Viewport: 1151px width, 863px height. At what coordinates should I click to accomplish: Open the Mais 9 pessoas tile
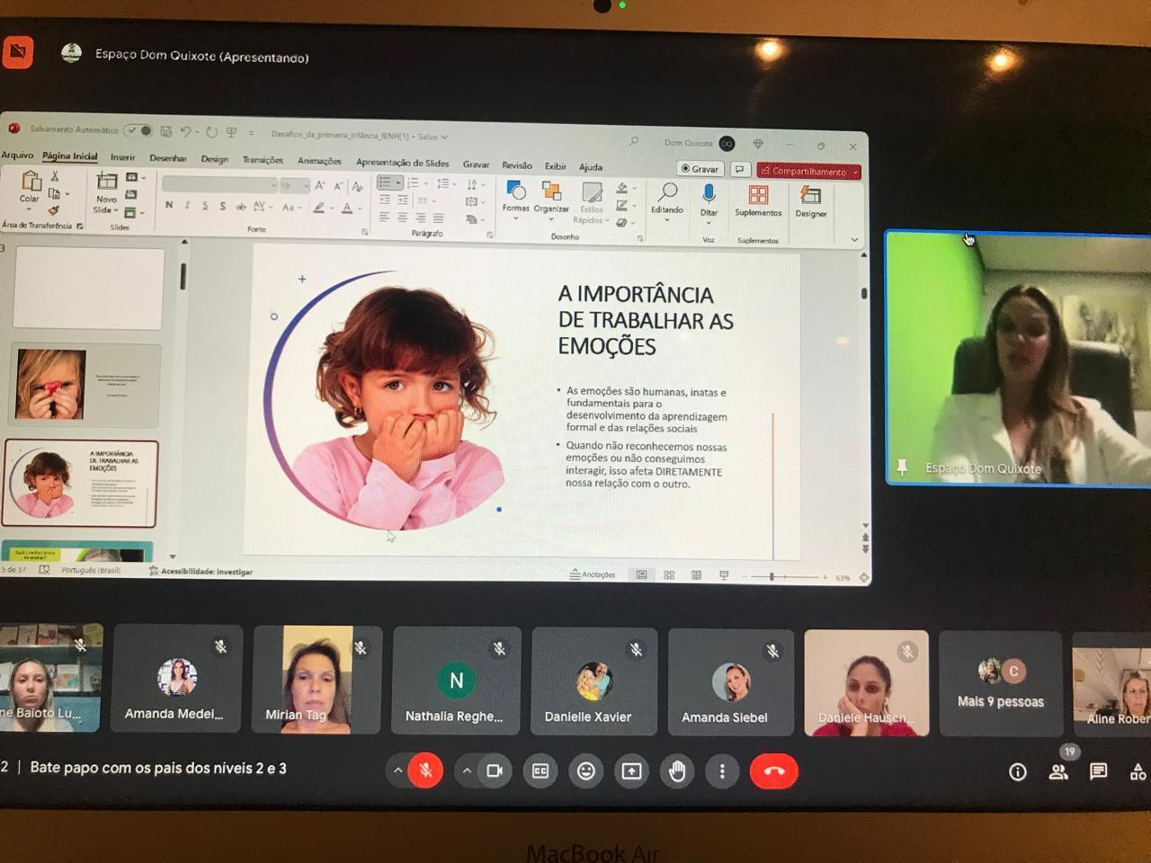coord(1000,685)
